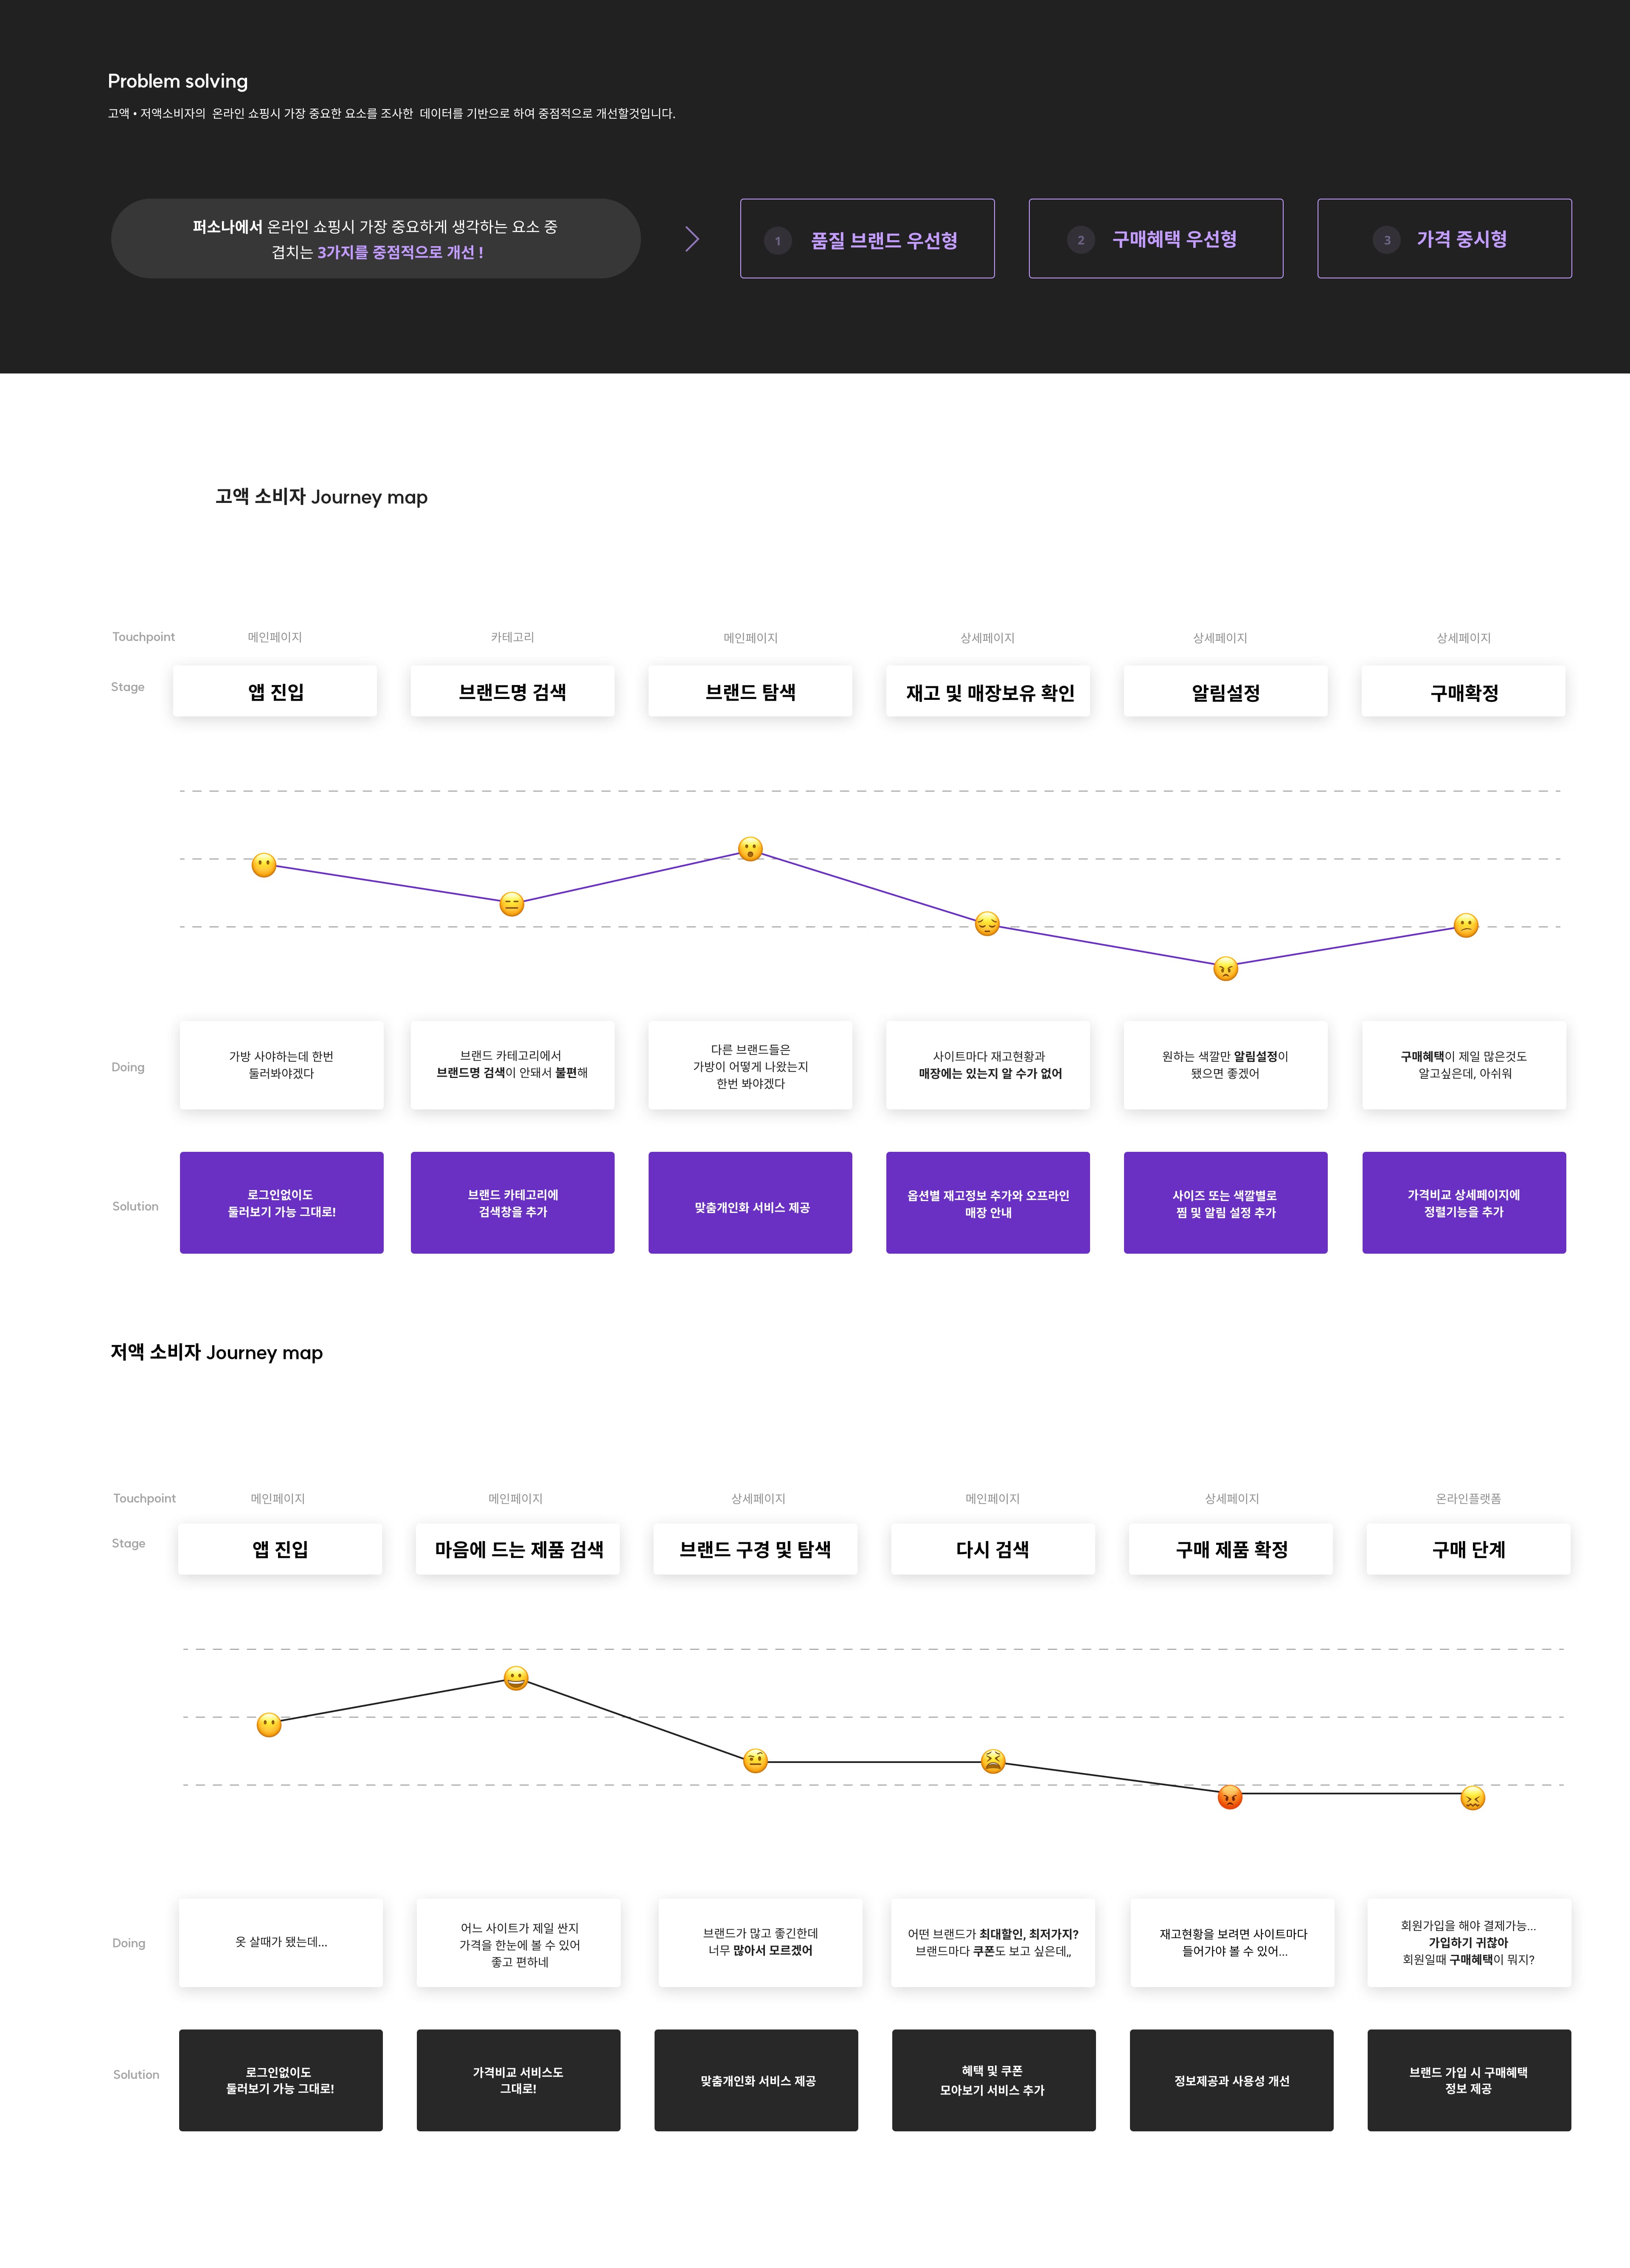The image size is (1630, 2268).
Task: Click the 다시 검색 stage card
Action: [x=992, y=1549]
